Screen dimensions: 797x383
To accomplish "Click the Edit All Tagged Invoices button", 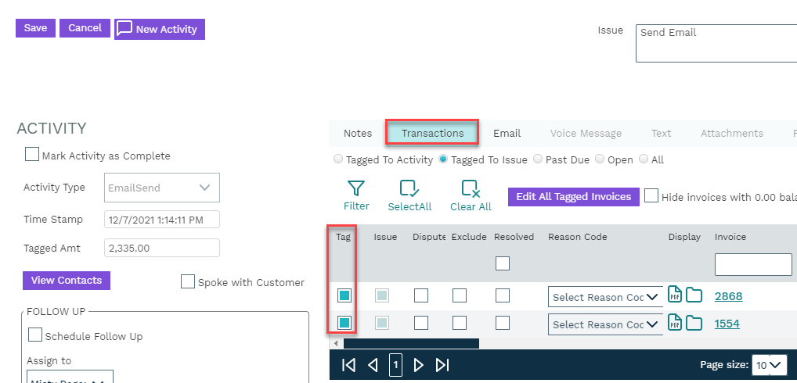I will (573, 197).
